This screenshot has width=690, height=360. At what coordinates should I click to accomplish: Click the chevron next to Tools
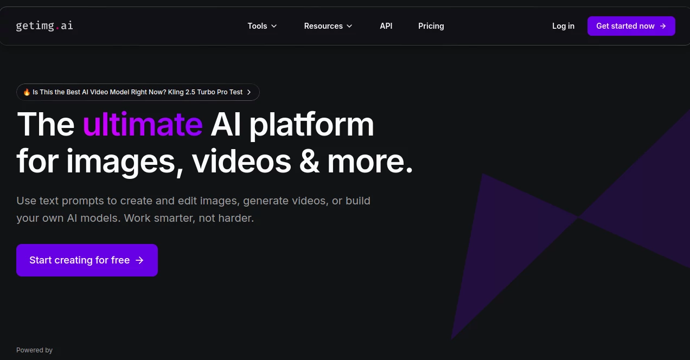point(274,26)
